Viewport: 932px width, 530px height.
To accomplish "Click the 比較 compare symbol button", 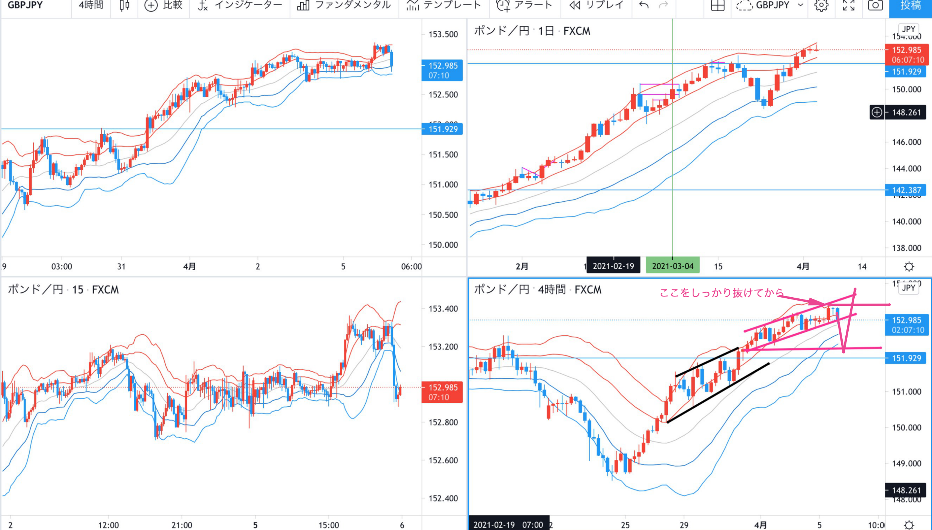I will tap(164, 5).
